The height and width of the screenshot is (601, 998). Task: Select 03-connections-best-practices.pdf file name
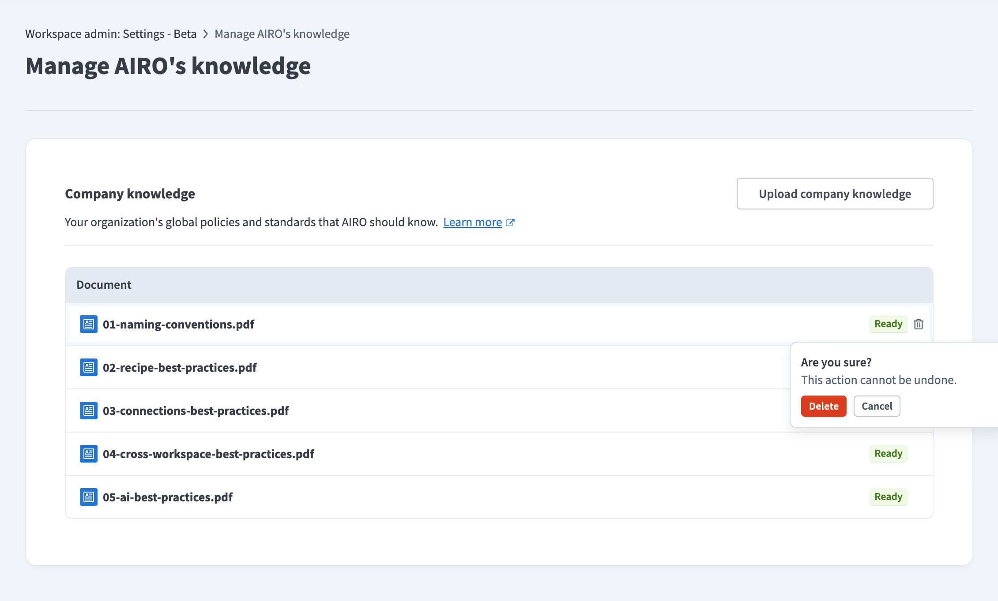(196, 411)
